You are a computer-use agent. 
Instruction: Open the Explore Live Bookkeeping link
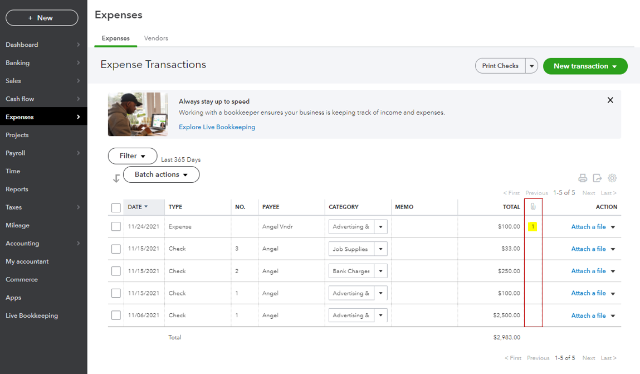point(217,127)
